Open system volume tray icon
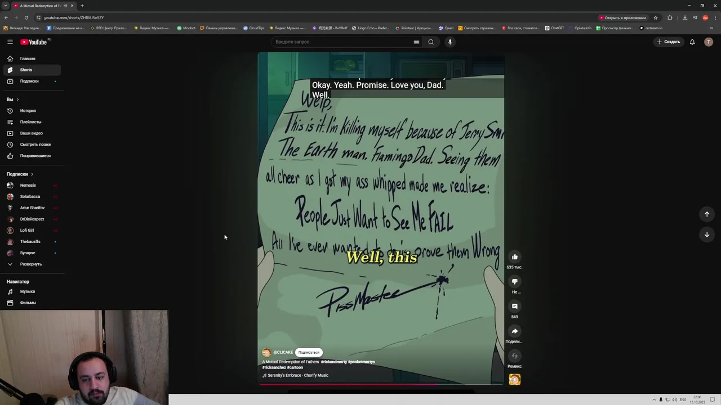The height and width of the screenshot is (405, 721). [x=674, y=399]
